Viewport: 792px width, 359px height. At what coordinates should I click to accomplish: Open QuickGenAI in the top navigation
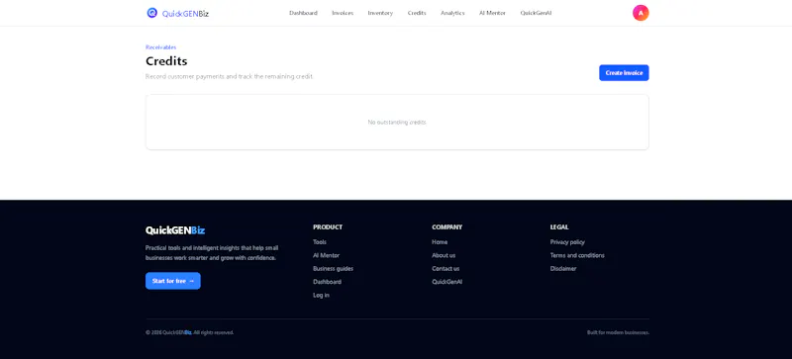click(536, 13)
